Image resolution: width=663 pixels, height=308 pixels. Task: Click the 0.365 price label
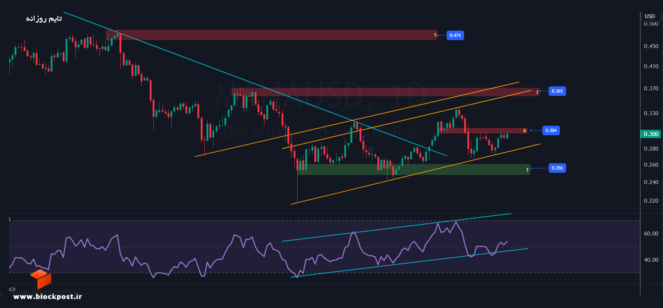point(557,91)
